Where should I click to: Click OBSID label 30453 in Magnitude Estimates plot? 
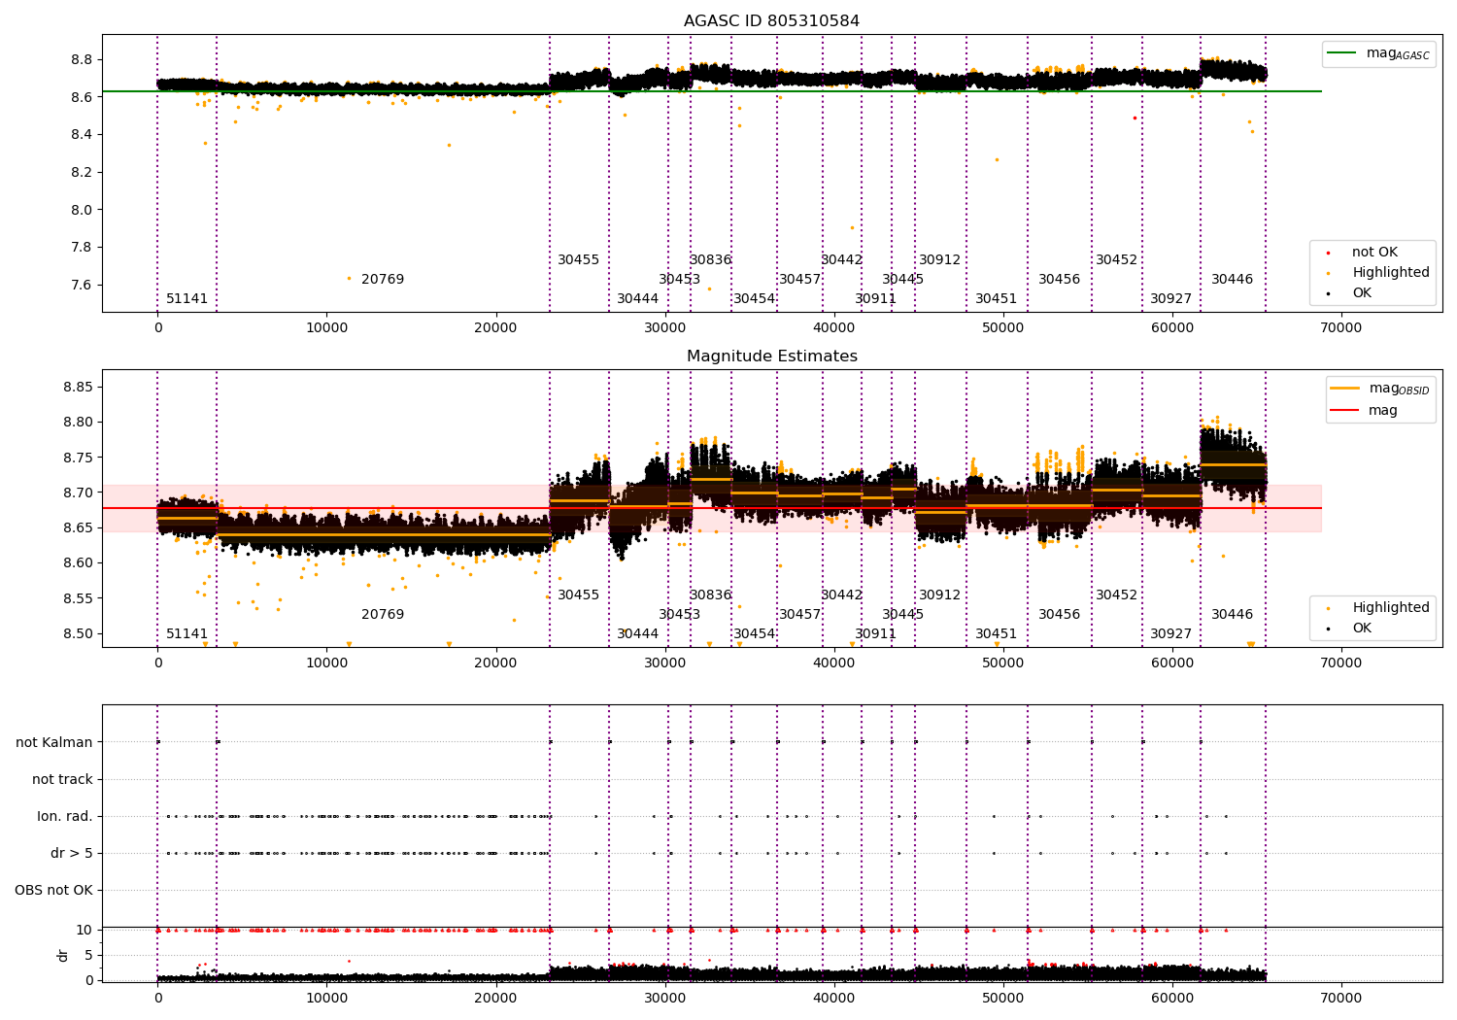coord(680,615)
